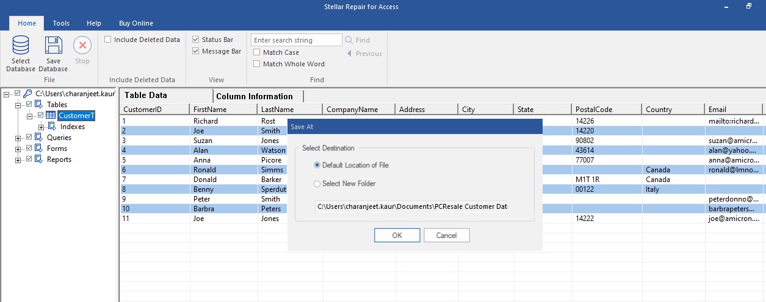Toggle the Message Bar checkbox

click(195, 51)
